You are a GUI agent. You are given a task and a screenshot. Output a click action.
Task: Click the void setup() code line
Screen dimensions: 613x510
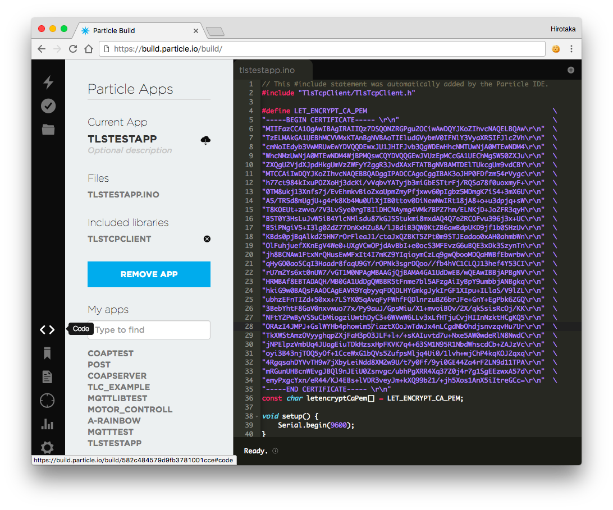290,416
